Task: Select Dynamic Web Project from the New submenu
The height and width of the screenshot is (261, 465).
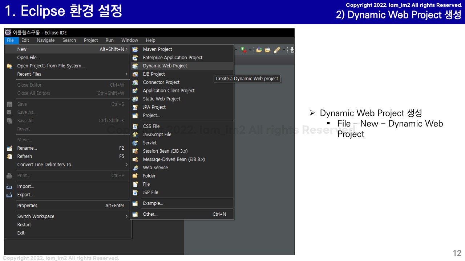Action: (165, 66)
